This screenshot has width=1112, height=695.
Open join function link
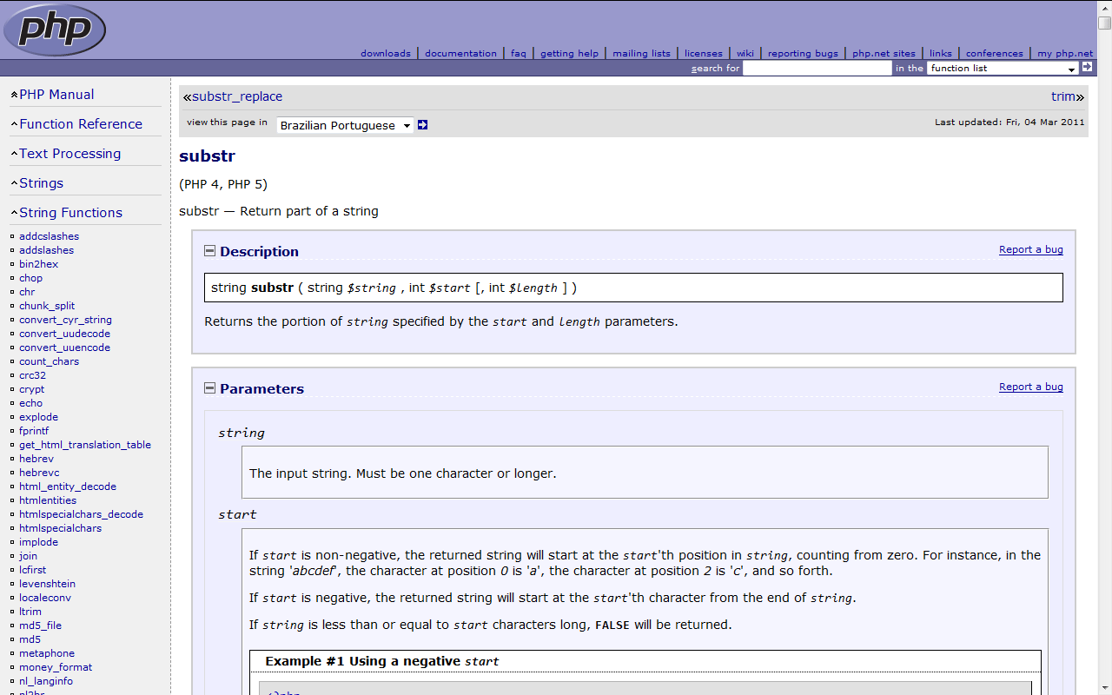28,556
